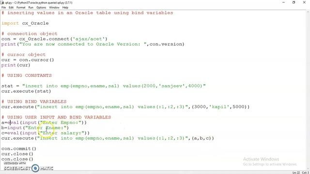
Task: Click '# USING USER INPUT AND BIND VARIABLES' comment
Action: [56, 117]
